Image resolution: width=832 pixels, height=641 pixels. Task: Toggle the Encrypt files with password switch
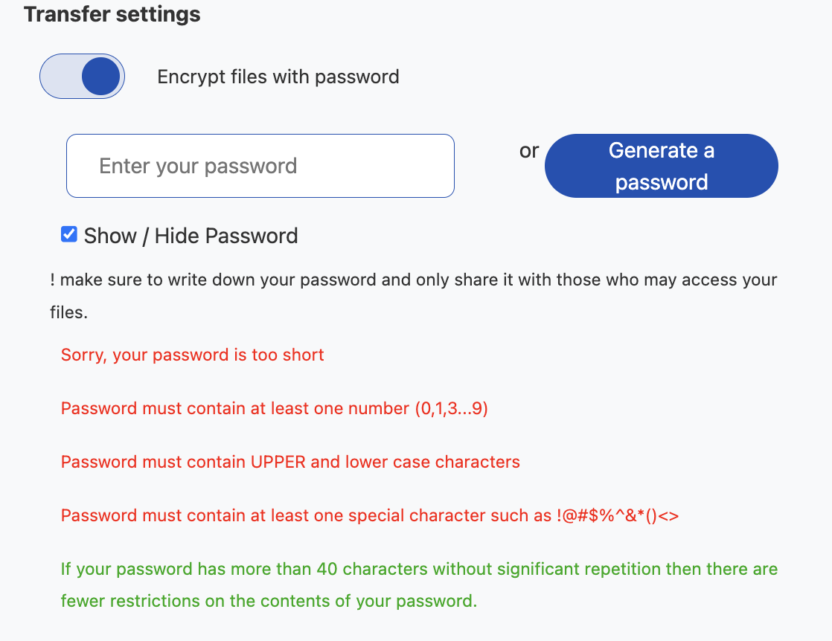[x=81, y=76]
